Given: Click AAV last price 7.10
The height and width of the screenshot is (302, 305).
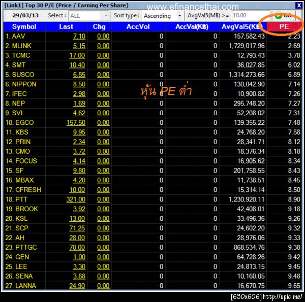Looking at the screenshot, I should 79,37.
